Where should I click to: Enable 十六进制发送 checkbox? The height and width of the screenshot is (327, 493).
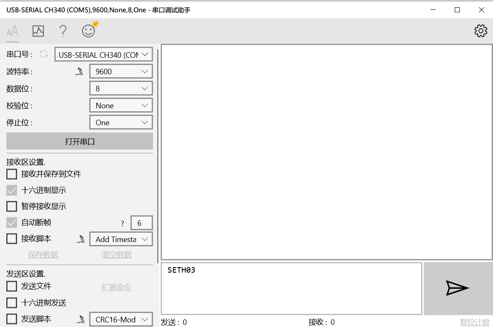(x=11, y=302)
